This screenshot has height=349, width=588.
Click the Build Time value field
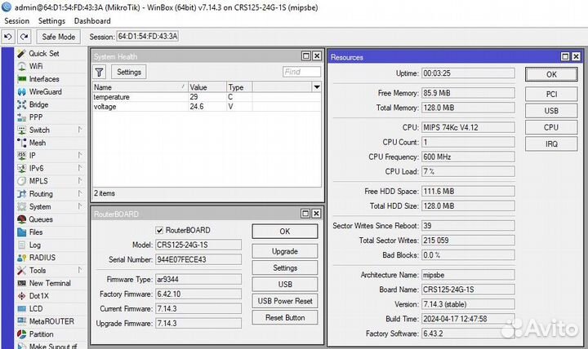click(x=468, y=319)
